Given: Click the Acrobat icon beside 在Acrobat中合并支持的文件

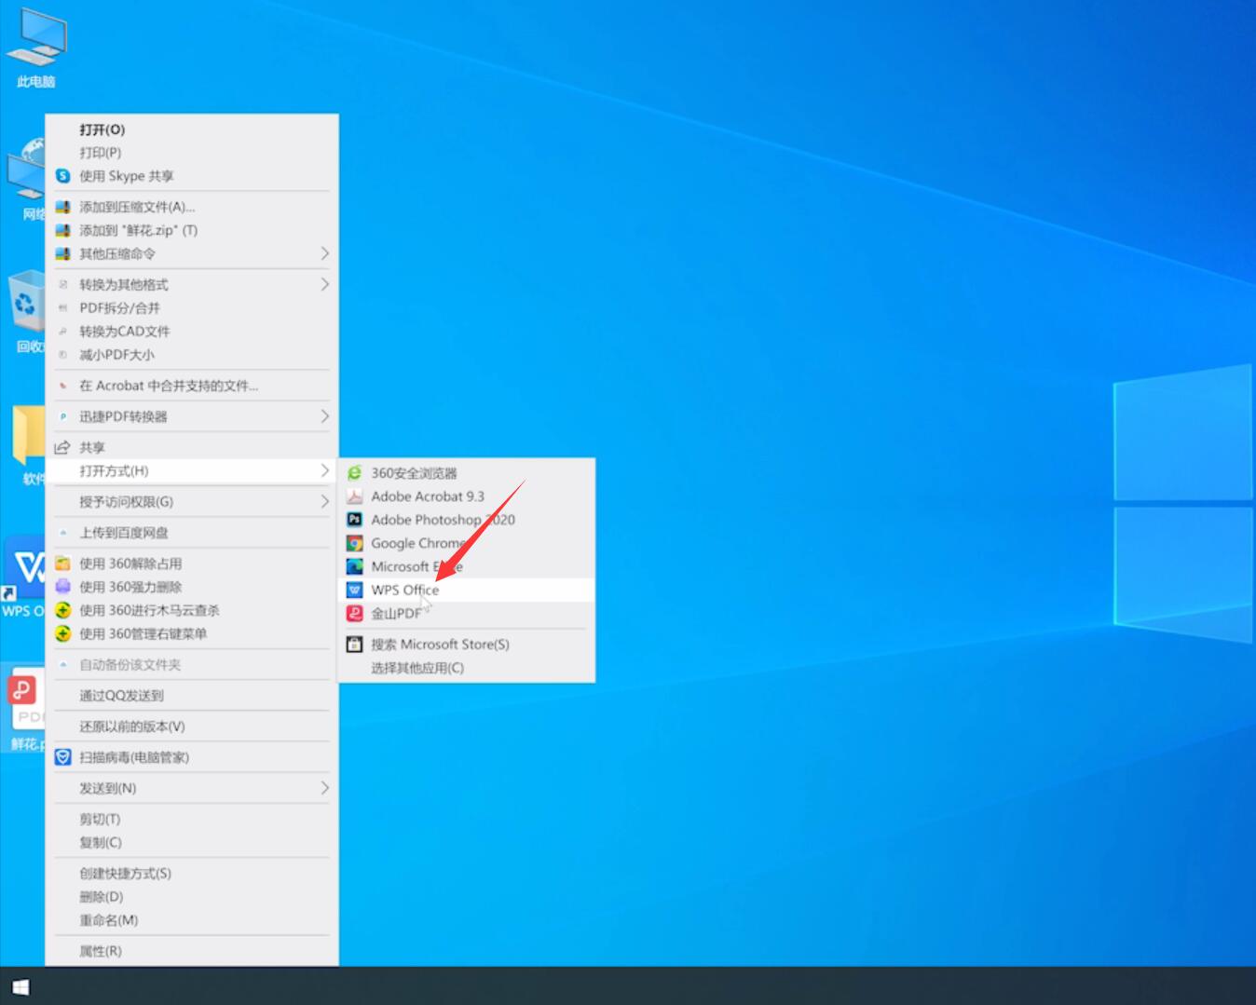Looking at the screenshot, I should click(62, 386).
